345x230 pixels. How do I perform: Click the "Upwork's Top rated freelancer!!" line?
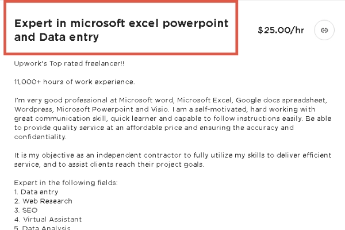[x=69, y=64]
